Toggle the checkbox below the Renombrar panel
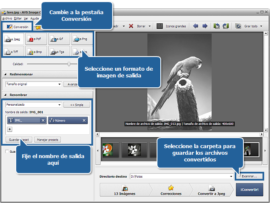Image resolution: width=270 pixels, height=203 pixels. 7,151
